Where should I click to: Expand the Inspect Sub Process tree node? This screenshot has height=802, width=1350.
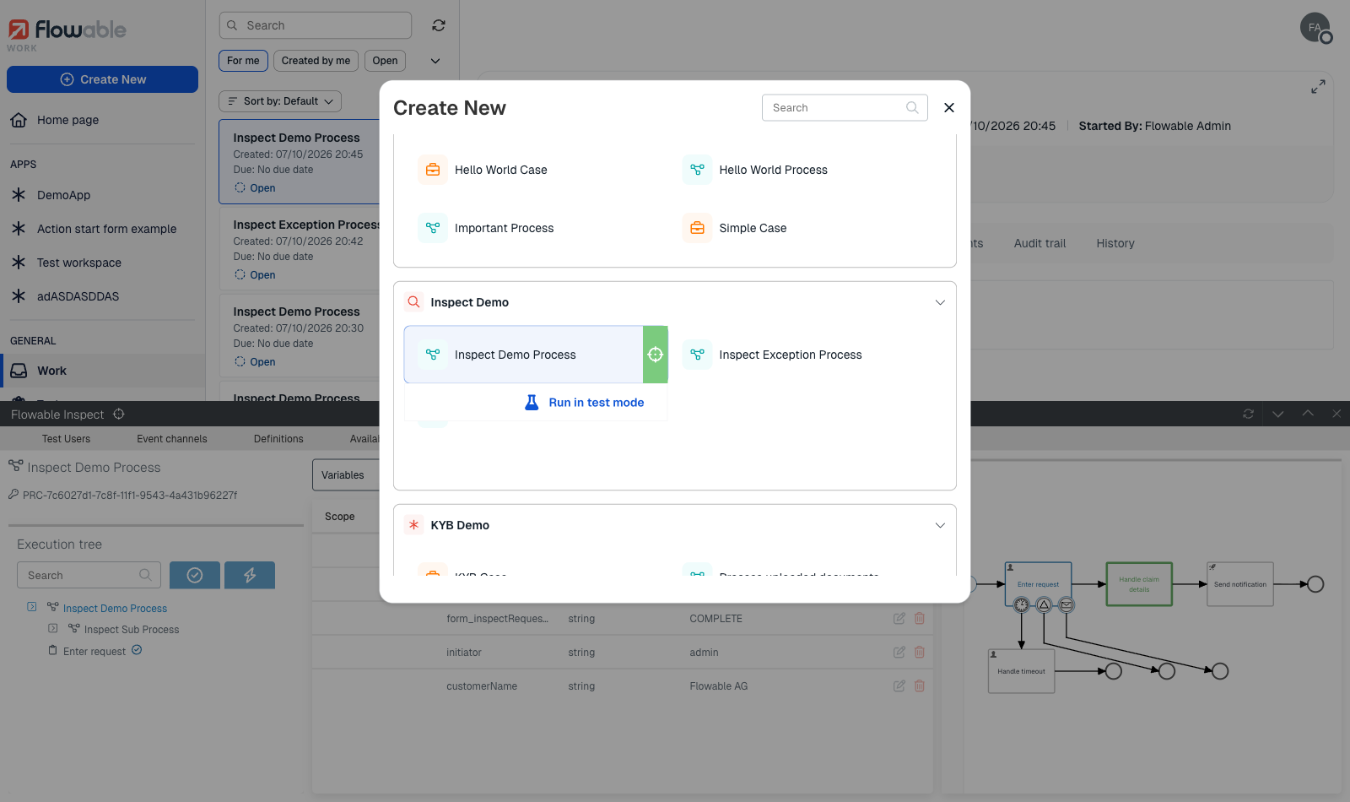(x=52, y=628)
